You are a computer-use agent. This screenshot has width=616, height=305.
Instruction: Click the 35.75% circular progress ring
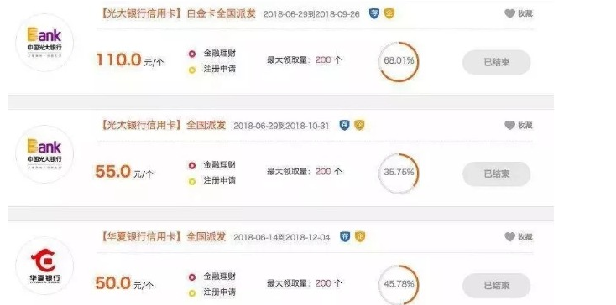click(x=399, y=173)
